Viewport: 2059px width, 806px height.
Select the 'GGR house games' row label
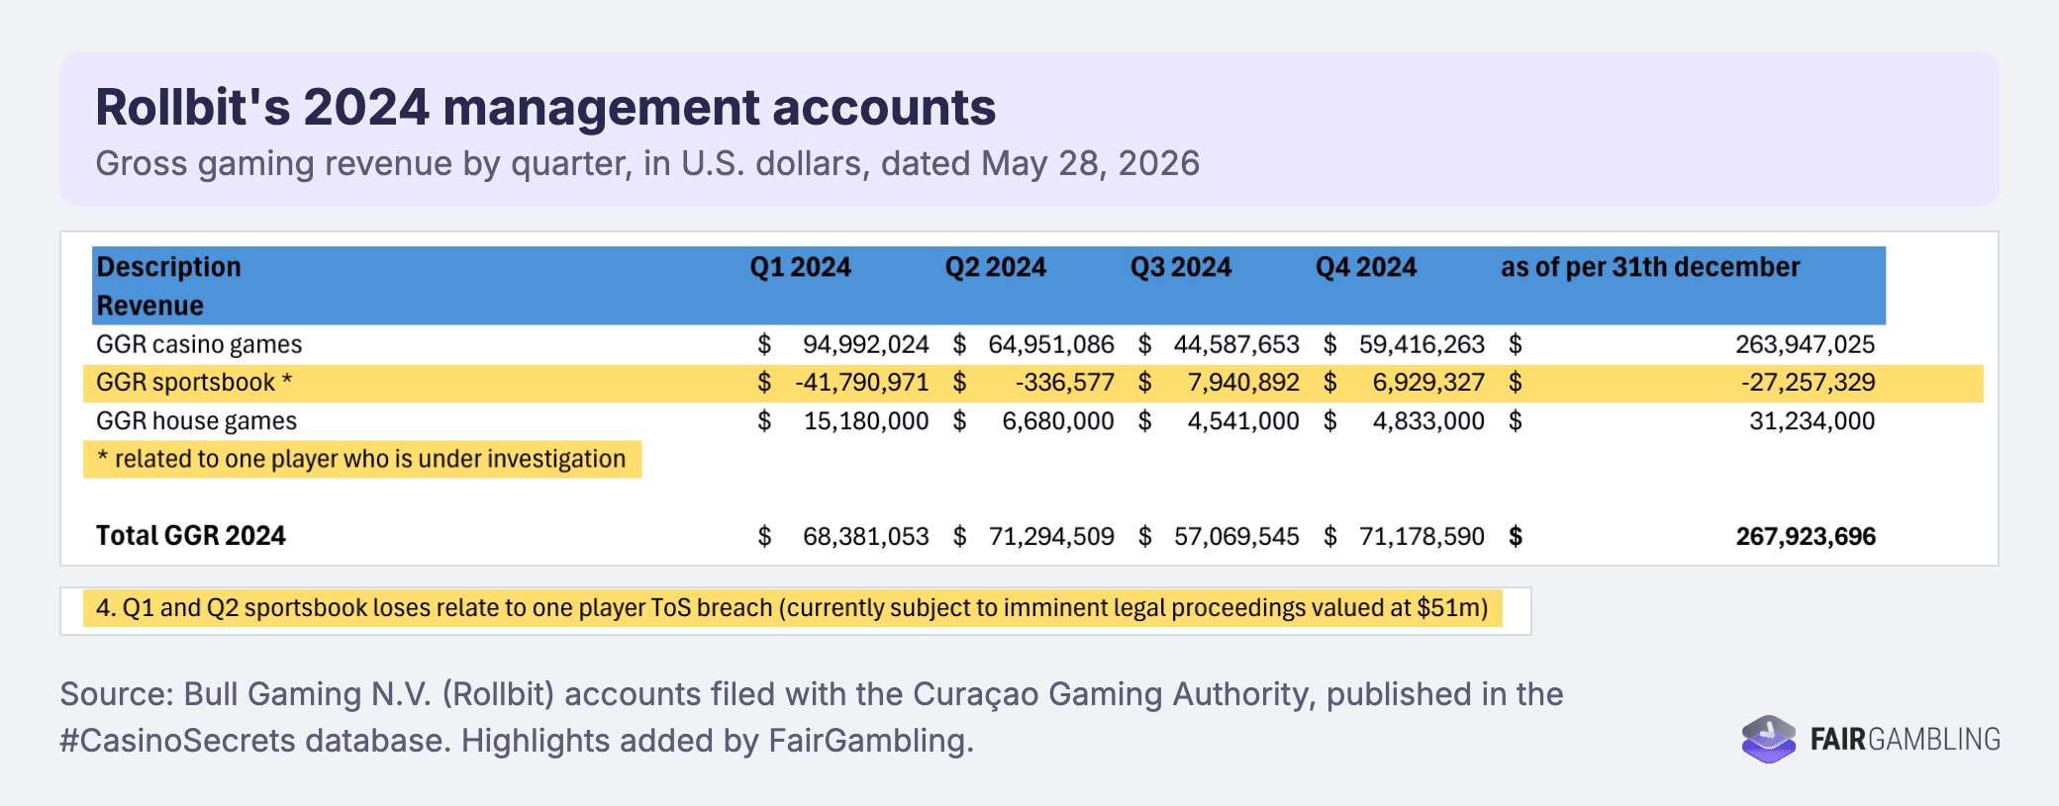click(x=196, y=420)
